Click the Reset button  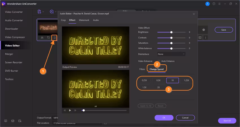[x=161, y=106]
